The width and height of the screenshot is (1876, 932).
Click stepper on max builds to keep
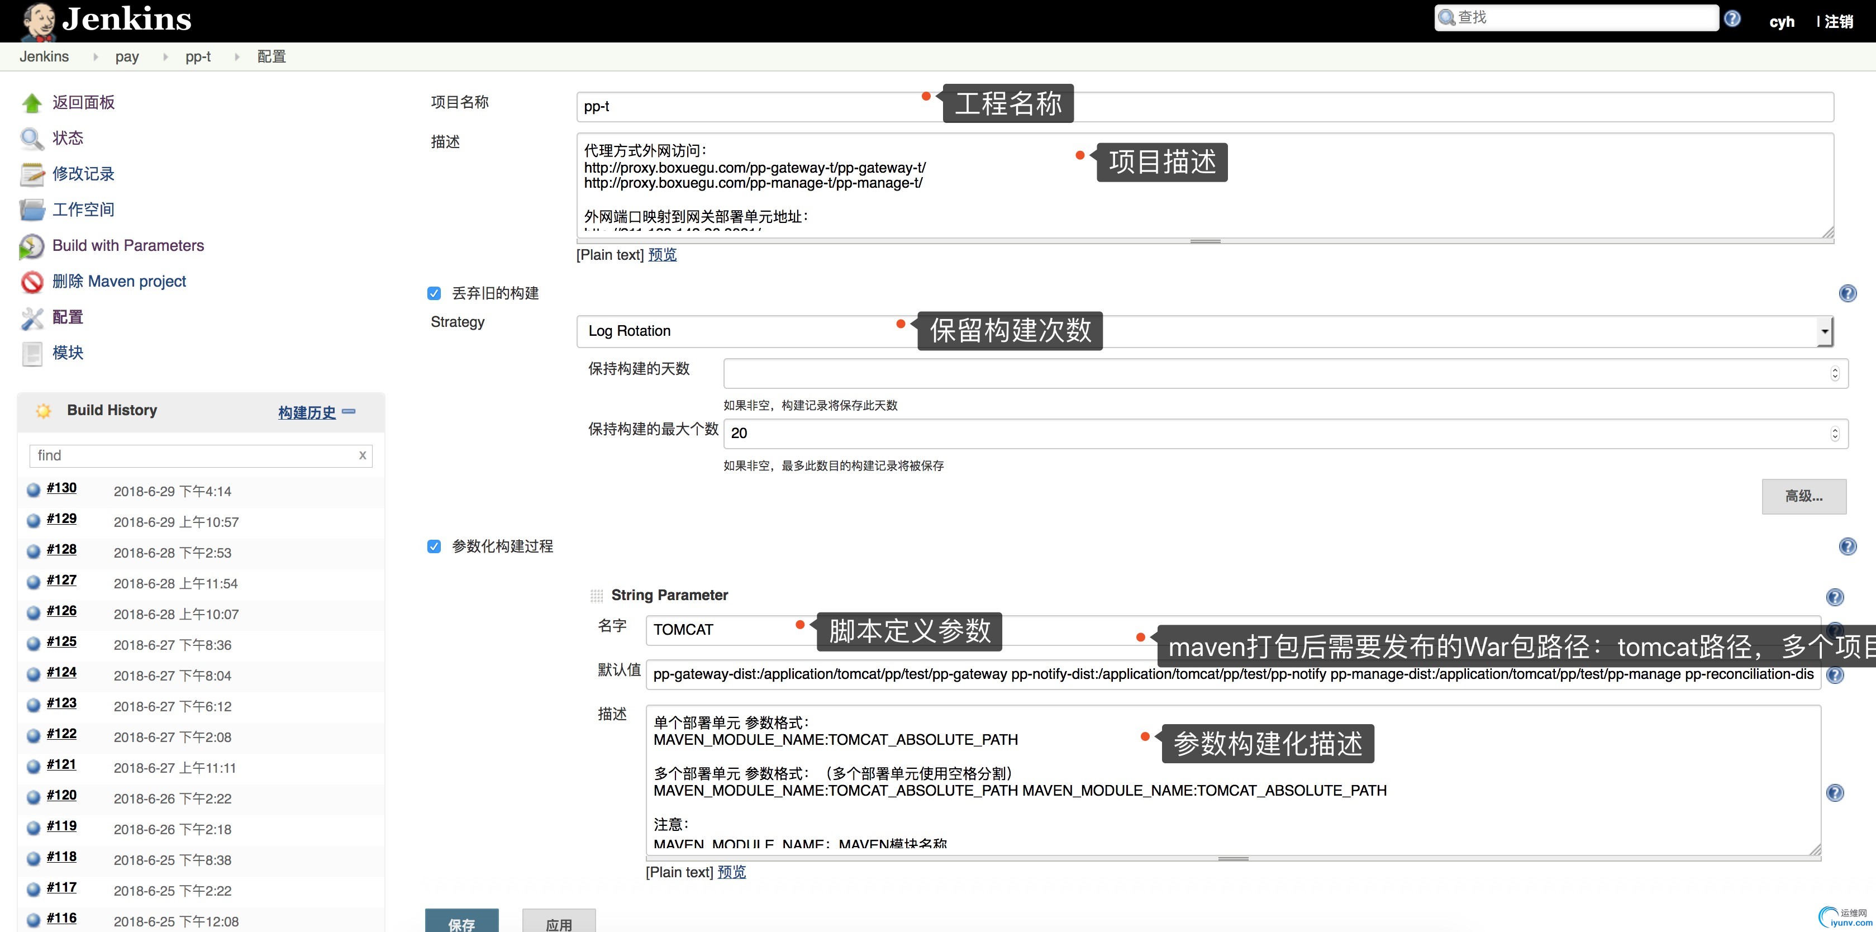pos(1835,434)
